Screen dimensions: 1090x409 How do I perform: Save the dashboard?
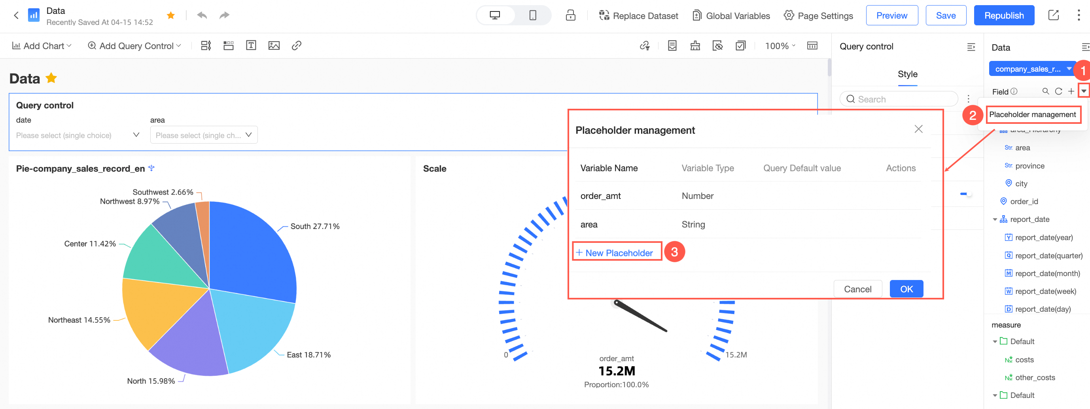click(946, 16)
